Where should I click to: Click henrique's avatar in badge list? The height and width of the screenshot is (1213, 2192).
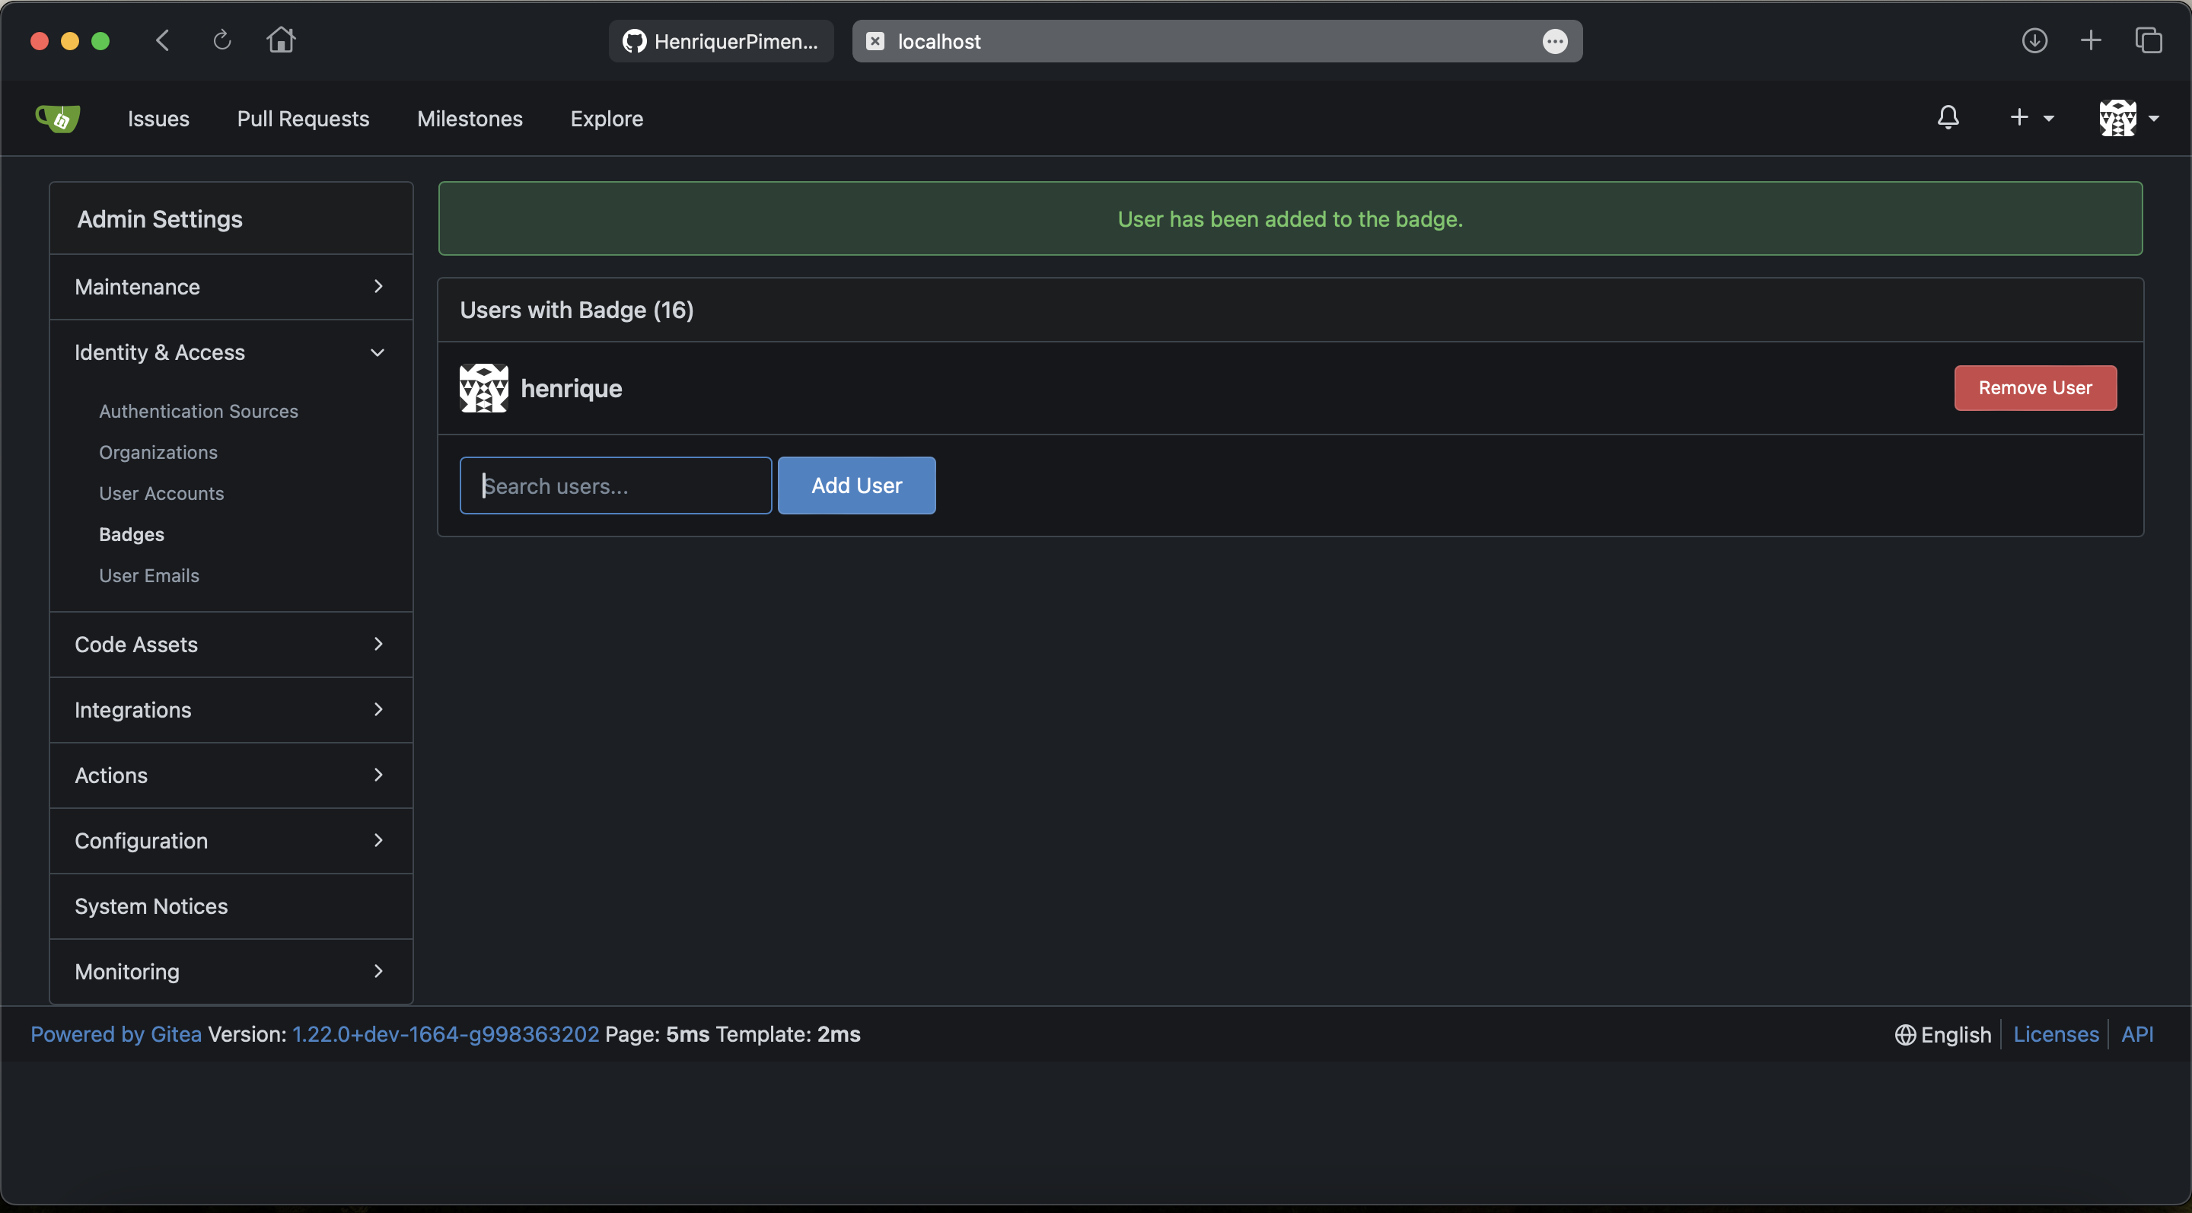pos(483,389)
